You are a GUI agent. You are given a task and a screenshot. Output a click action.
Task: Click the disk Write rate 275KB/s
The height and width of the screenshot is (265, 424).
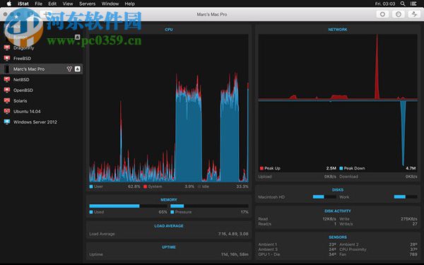409,219
